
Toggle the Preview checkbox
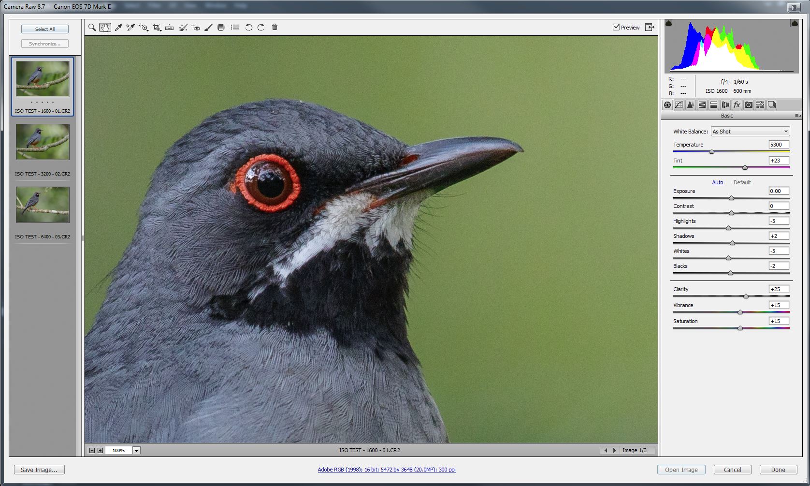click(617, 27)
